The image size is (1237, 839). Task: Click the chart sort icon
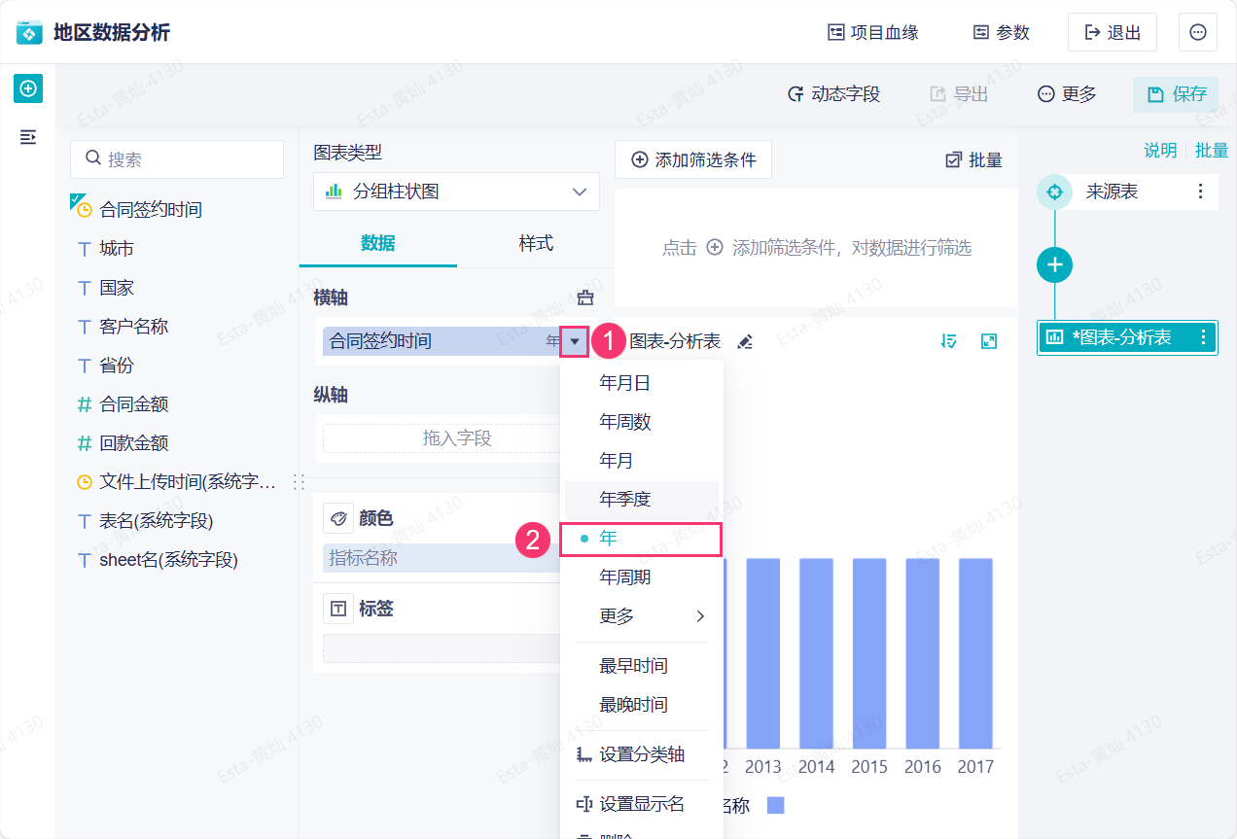click(950, 341)
